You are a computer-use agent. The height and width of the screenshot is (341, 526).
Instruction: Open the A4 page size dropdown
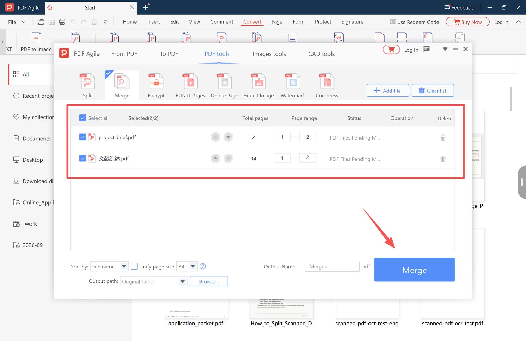pos(187,266)
